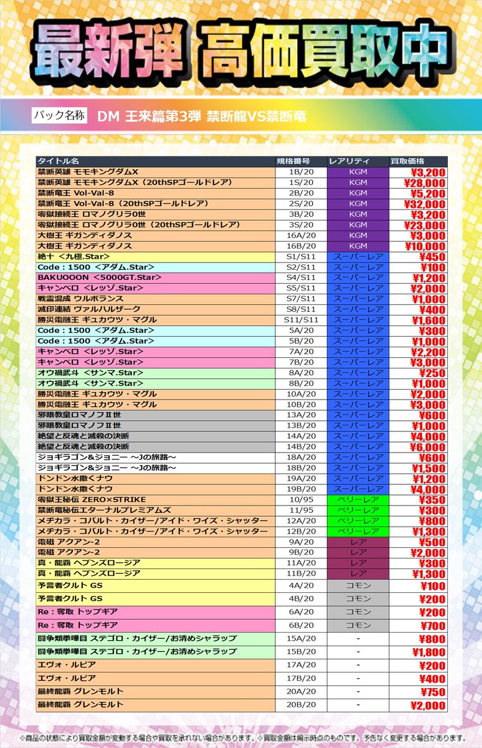Screen dimensions: 482x748
Task: Click code number 19A/20
Action: click(301, 479)
